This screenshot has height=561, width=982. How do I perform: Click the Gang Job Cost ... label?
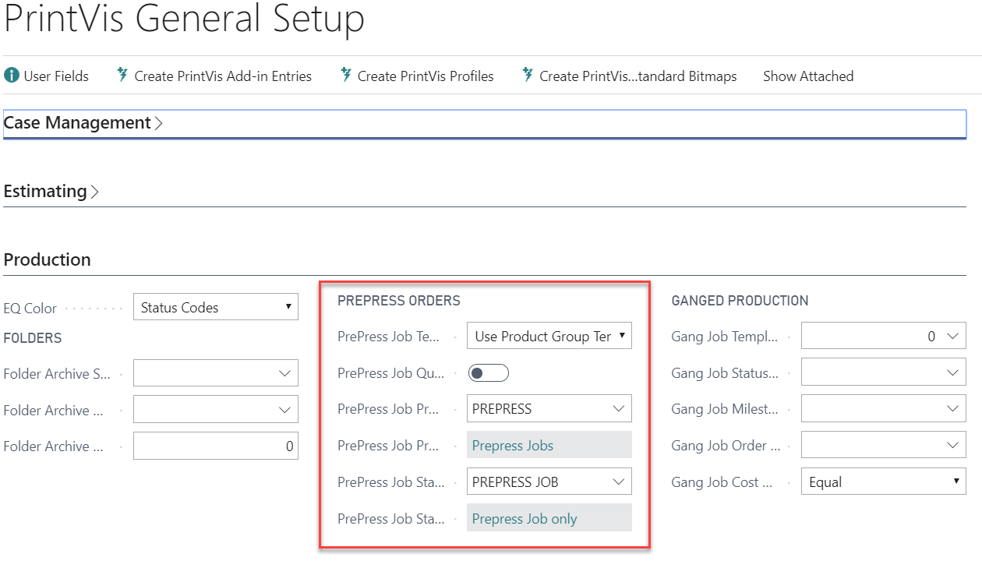[x=722, y=482]
